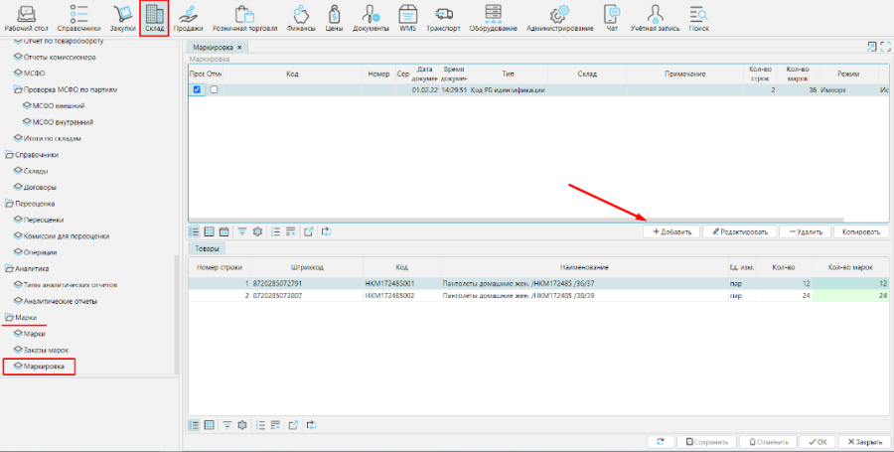Open the Финансы section icon
Screen dimensions: 894x452
[301, 18]
